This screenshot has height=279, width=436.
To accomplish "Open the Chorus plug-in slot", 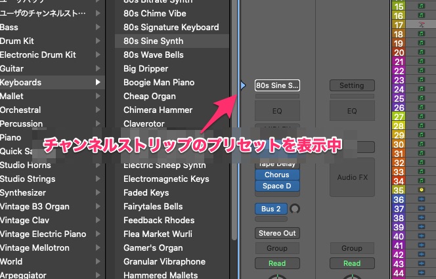I will [x=277, y=175].
